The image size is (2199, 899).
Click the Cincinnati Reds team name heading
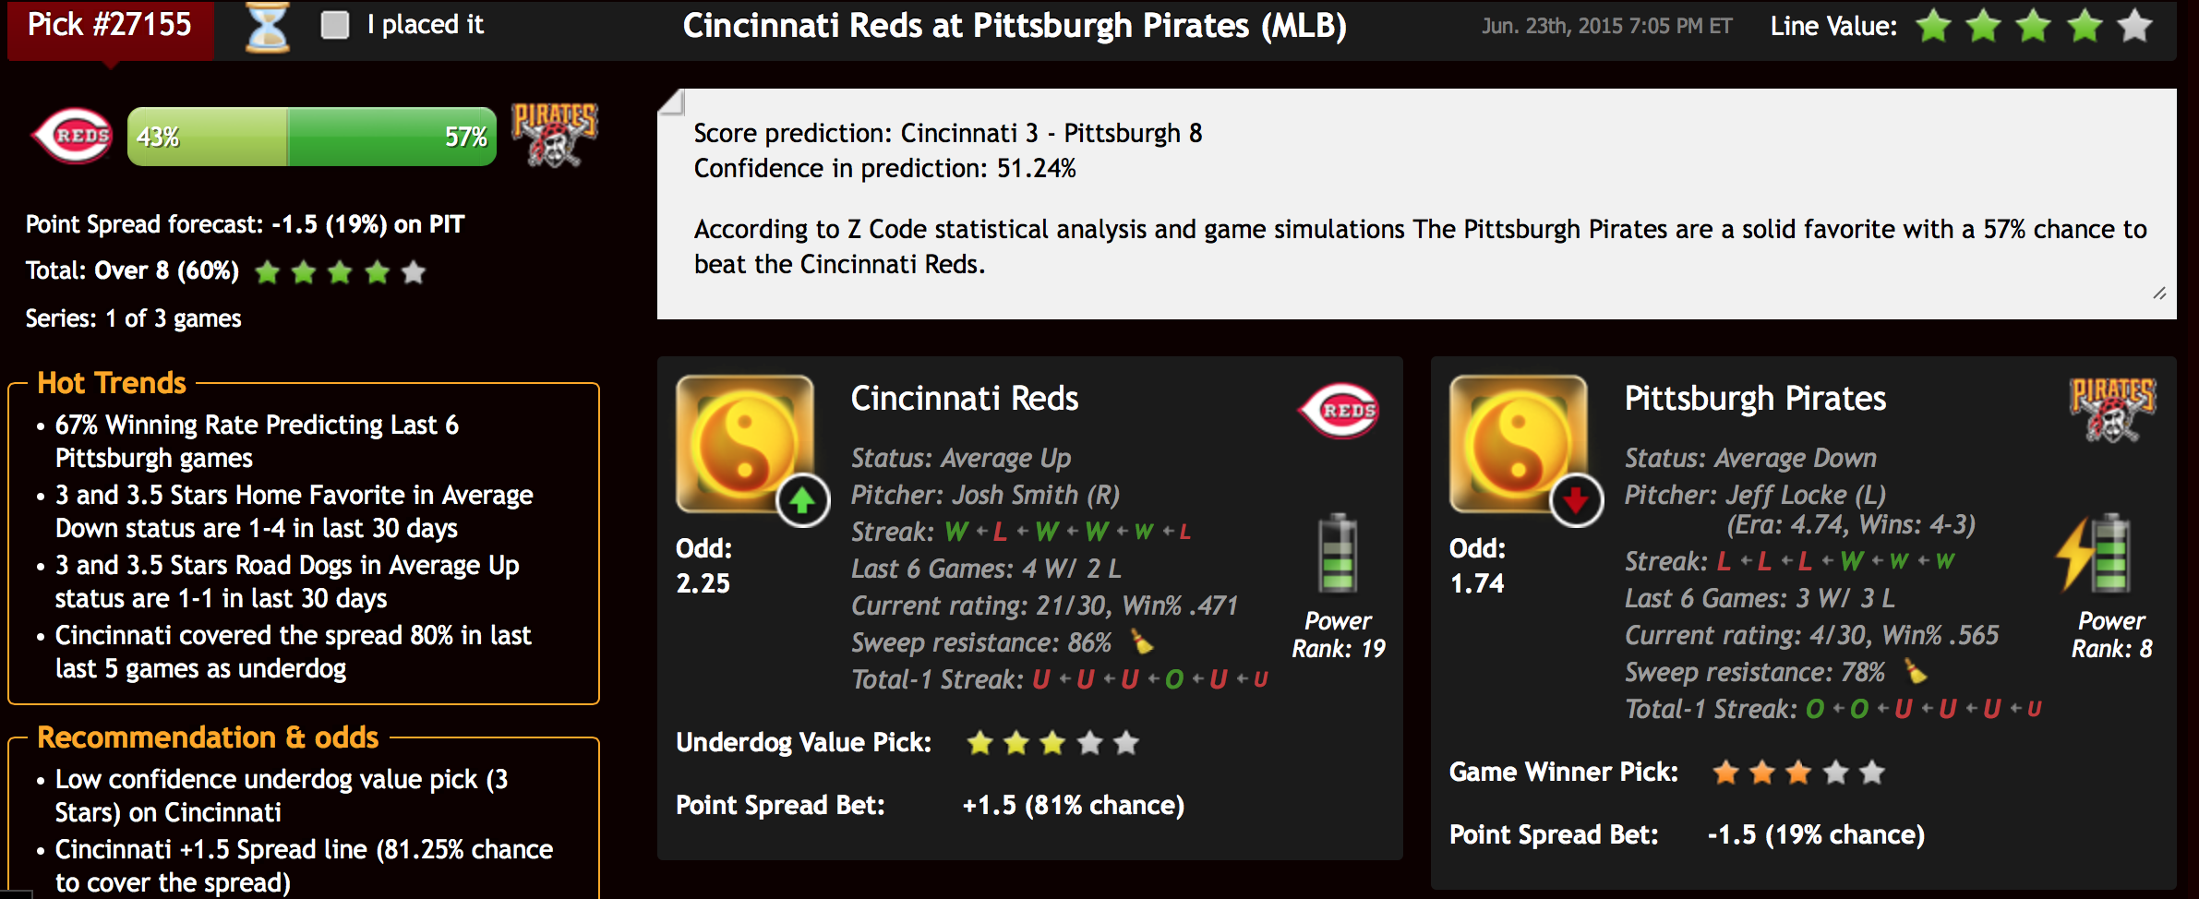pos(964,399)
